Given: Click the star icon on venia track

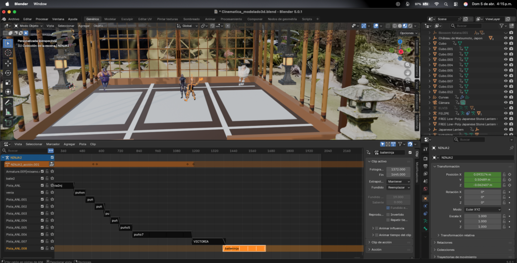Looking at the screenshot, I should [x=52, y=192].
